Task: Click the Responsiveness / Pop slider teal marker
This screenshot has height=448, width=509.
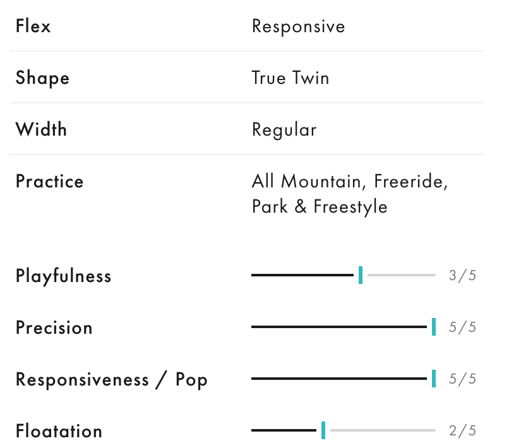Action: [434, 379]
